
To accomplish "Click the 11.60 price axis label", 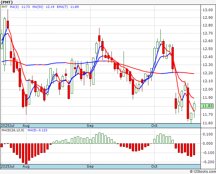I will pos(208,123).
